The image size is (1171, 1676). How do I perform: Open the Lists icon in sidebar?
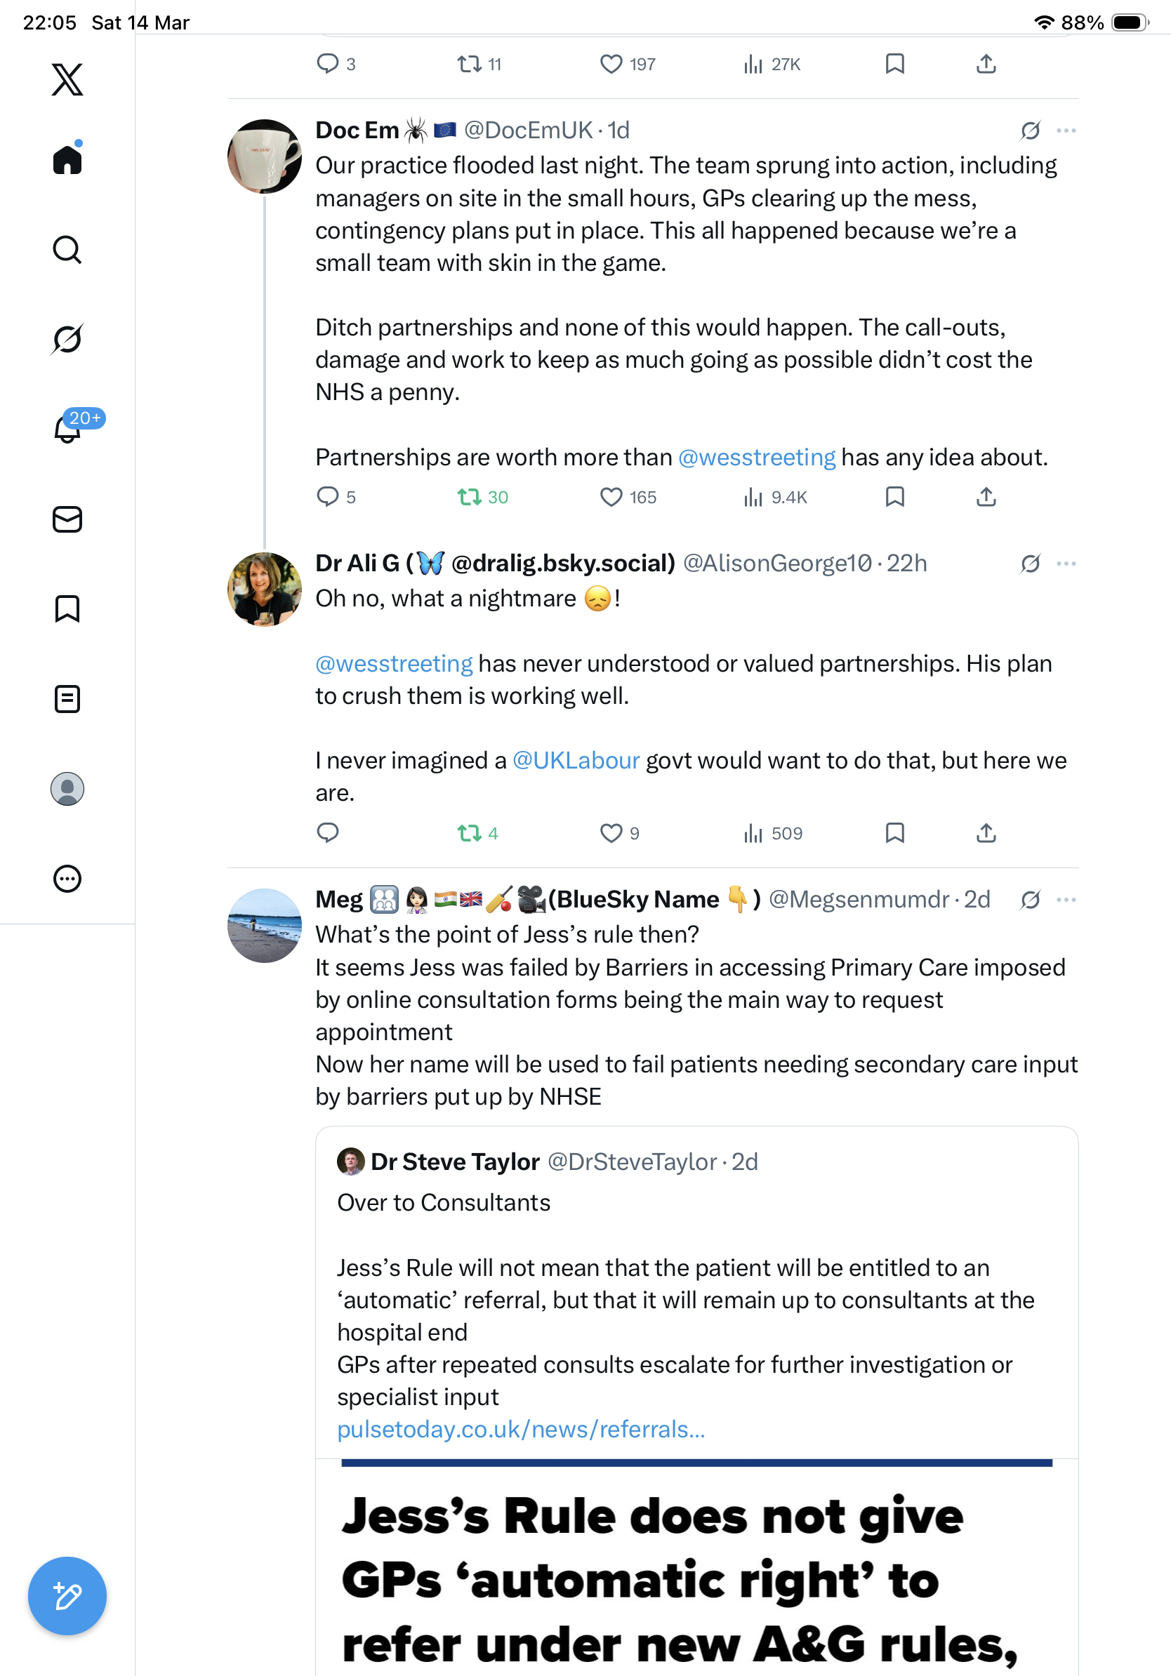point(67,699)
